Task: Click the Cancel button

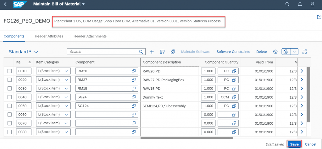Action: 310,144
